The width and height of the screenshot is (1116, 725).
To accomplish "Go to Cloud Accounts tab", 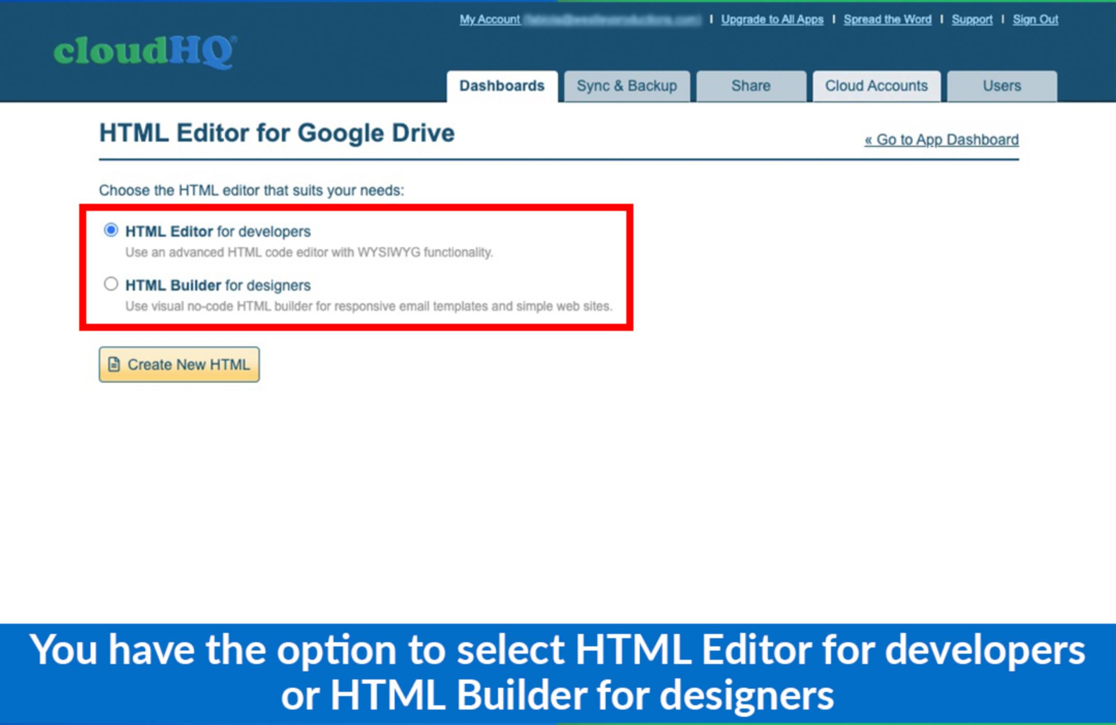I will (x=876, y=86).
